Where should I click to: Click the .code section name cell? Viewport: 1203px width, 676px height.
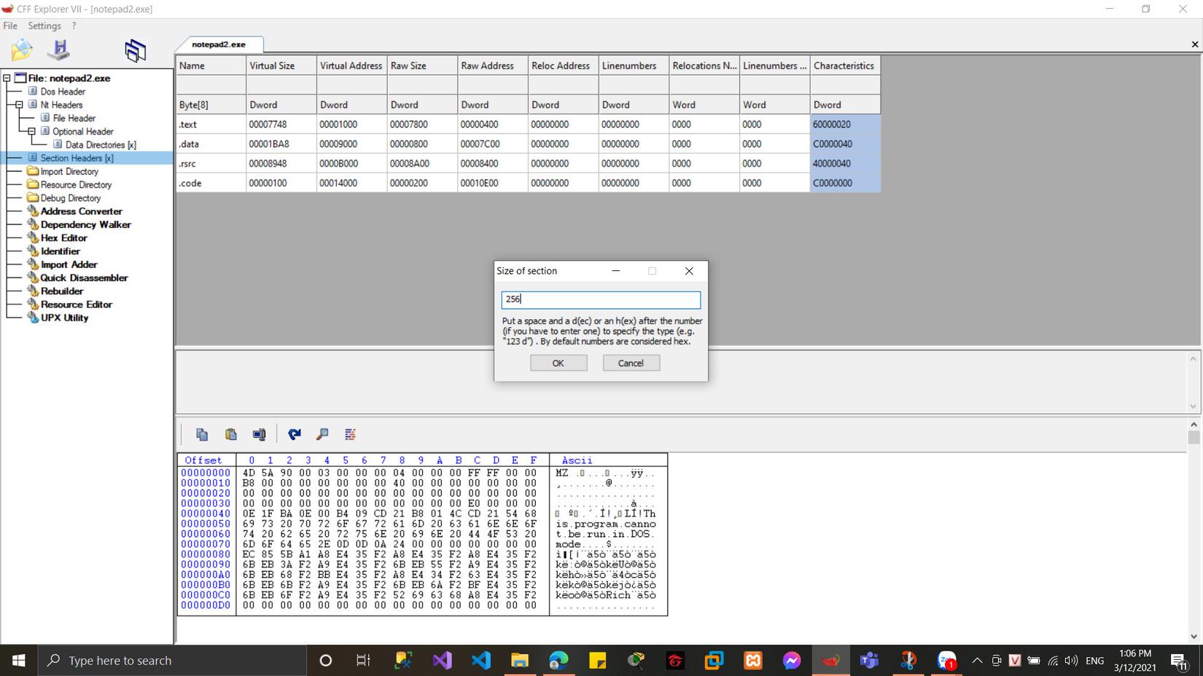click(211, 184)
